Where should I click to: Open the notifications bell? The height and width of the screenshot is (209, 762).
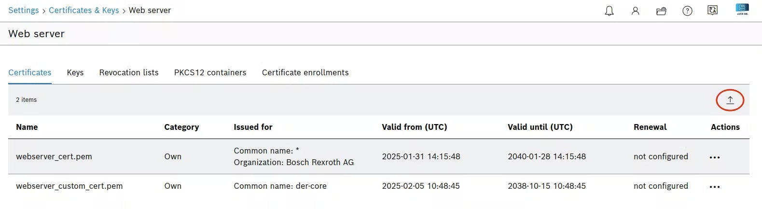coord(609,11)
